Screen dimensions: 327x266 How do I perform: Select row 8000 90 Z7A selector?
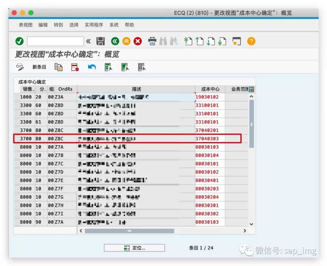(17, 222)
